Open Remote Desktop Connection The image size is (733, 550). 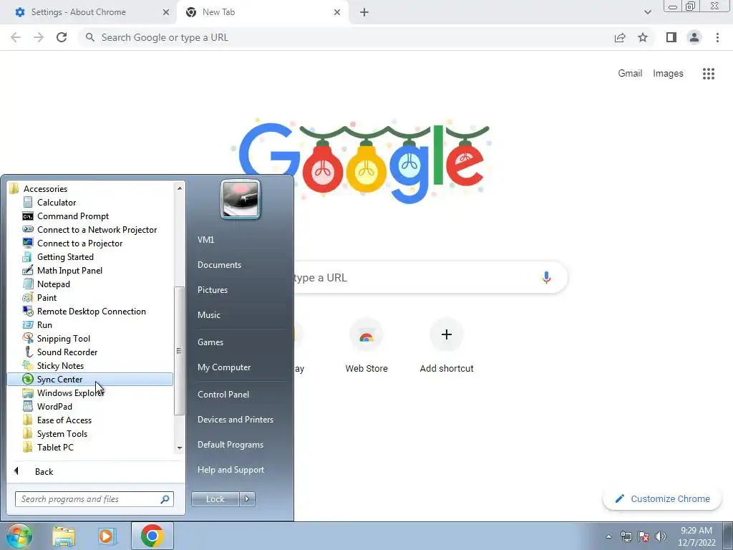point(91,311)
